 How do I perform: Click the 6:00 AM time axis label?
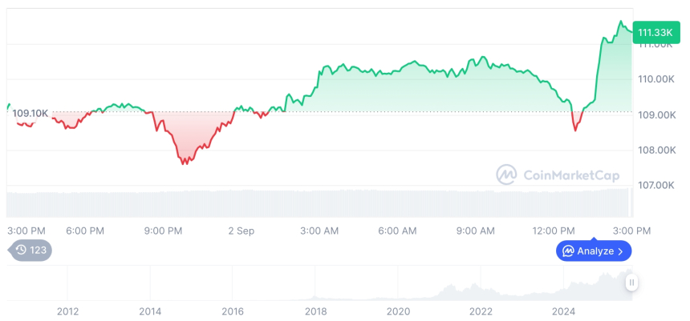397,231
